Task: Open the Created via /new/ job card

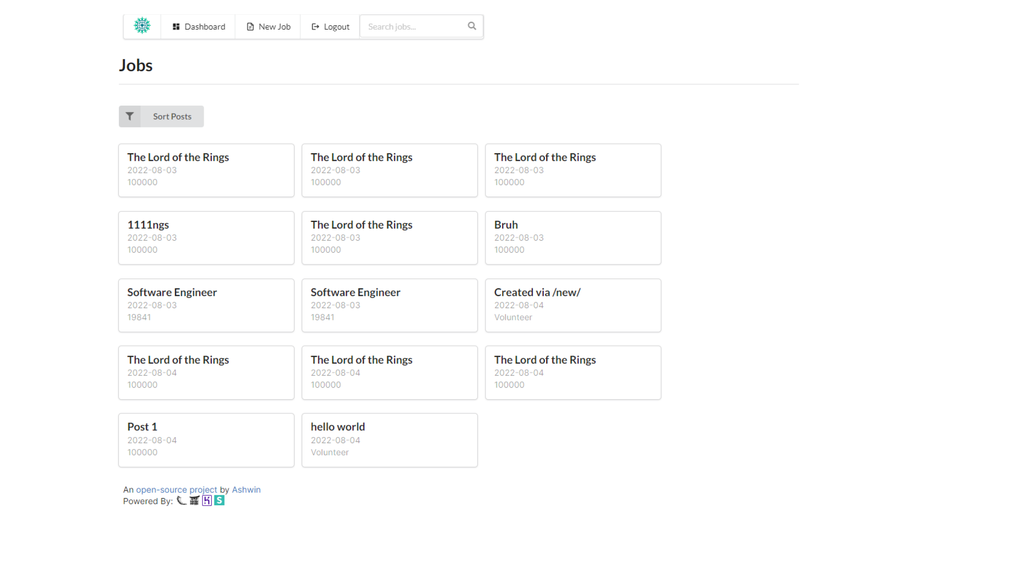Action: point(573,305)
